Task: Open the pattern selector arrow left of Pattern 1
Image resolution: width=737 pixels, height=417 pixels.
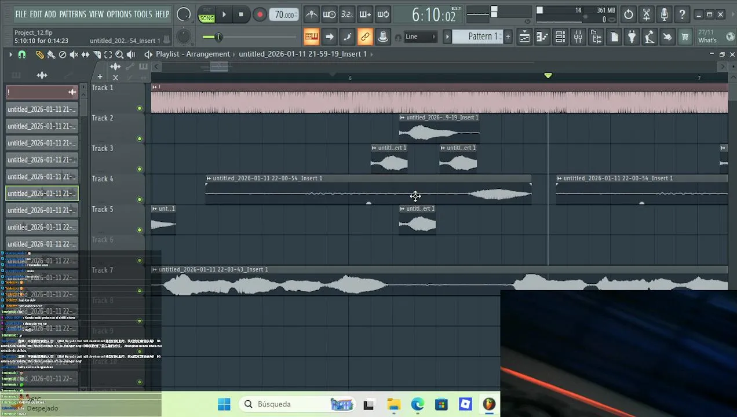Action: (x=447, y=36)
